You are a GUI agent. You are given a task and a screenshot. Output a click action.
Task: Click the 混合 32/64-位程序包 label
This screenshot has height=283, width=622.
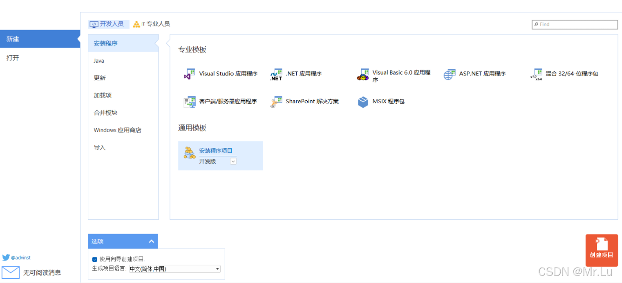click(572, 74)
